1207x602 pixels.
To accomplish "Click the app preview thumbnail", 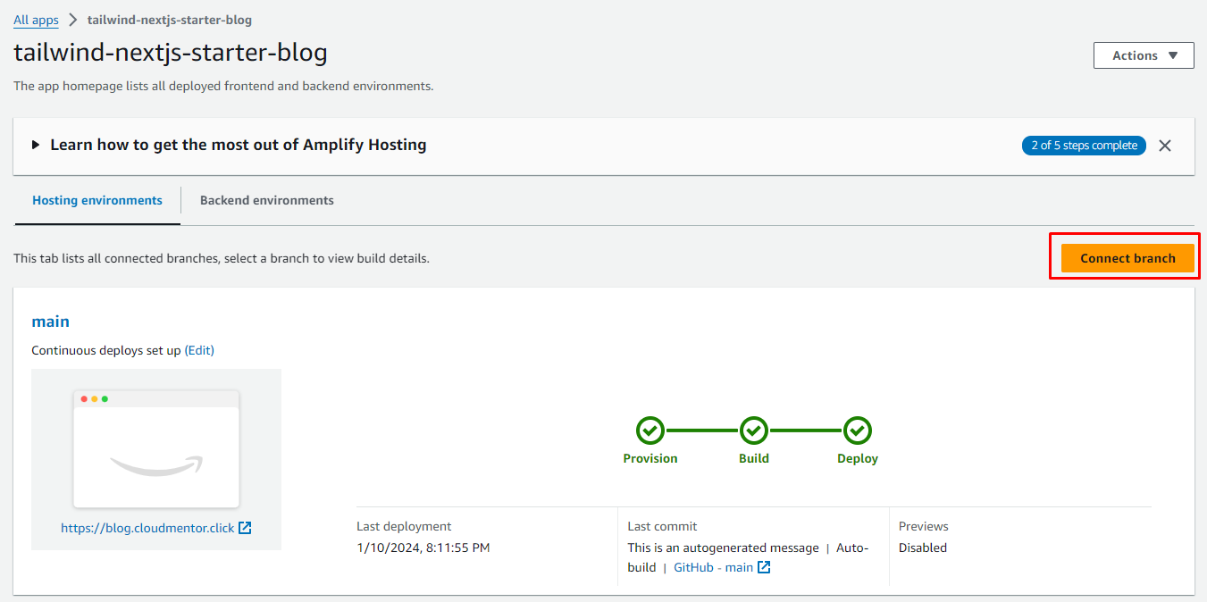I will coord(156,448).
